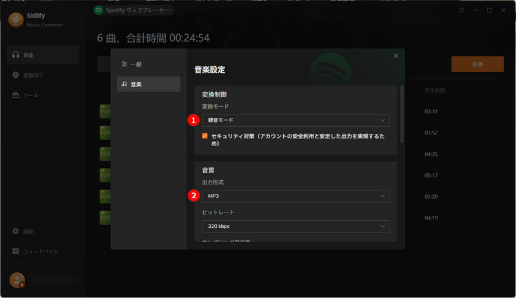Open the ビットレート dropdown showing 320 kbps
The height and width of the screenshot is (298, 516).
coord(295,227)
